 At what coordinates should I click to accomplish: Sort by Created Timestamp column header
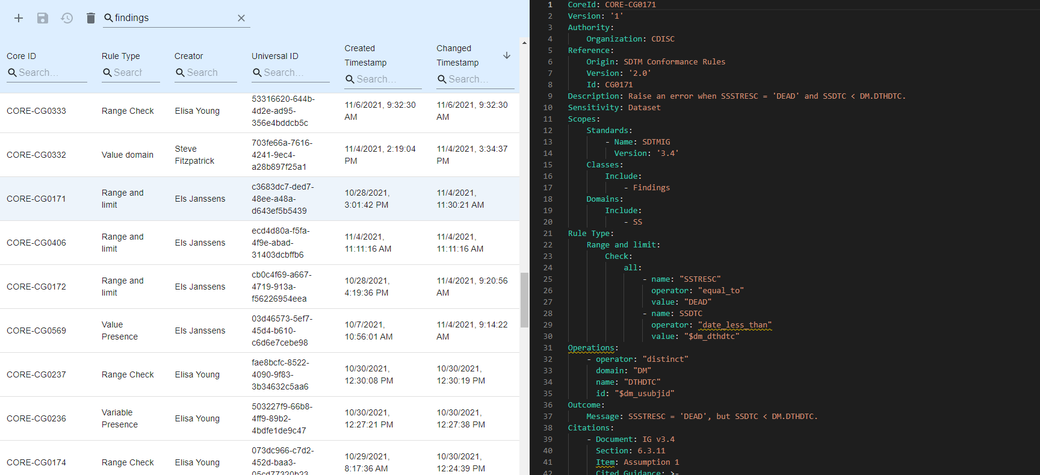366,55
